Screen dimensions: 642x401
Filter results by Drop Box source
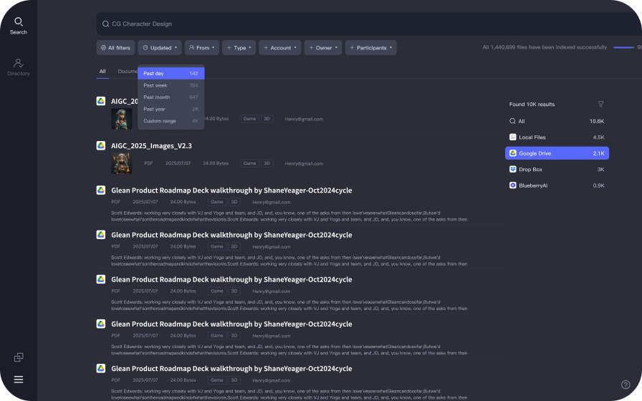pyautogui.click(x=557, y=169)
